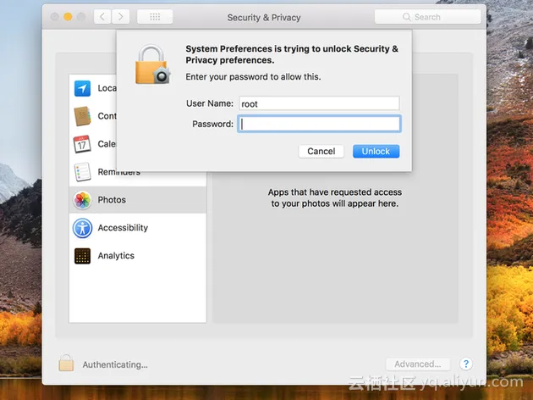Screen dimensions: 533x400
Task: Click the User Name field containing root
Action: tap(318, 103)
